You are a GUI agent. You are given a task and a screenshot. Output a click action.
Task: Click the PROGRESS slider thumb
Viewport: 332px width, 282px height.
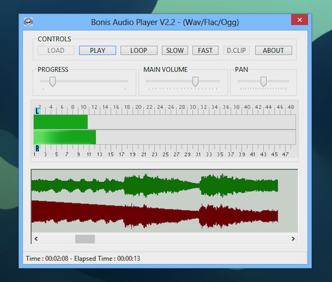point(53,82)
